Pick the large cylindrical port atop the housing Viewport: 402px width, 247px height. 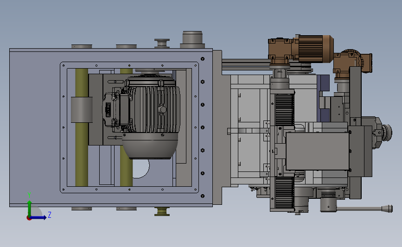click(192, 40)
